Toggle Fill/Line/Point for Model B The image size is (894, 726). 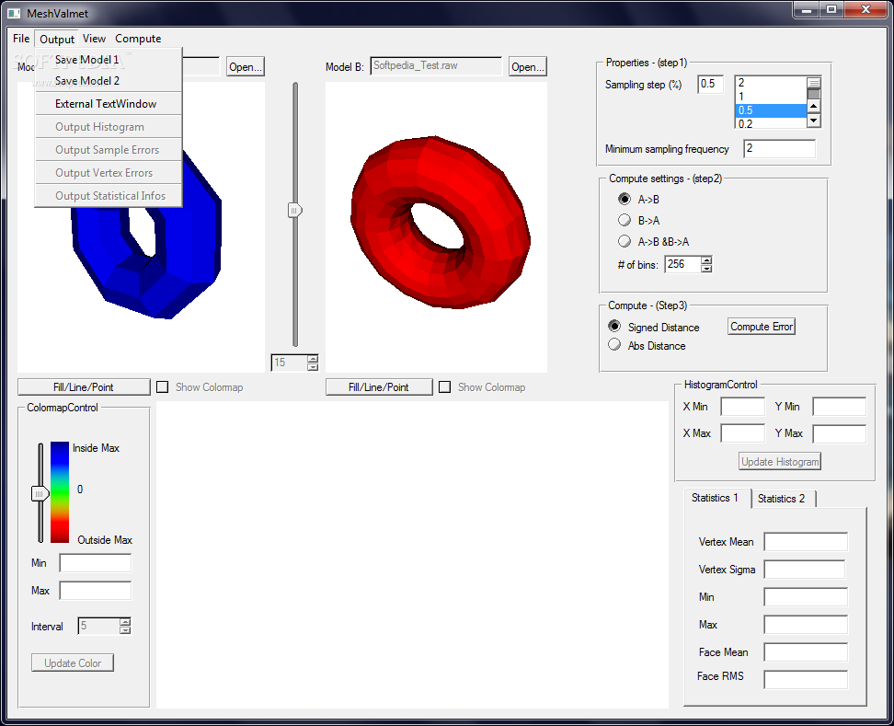tap(379, 387)
